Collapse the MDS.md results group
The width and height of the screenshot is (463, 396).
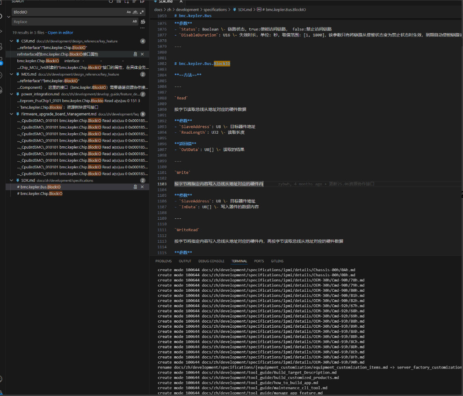(12, 74)
